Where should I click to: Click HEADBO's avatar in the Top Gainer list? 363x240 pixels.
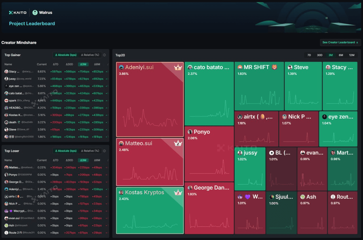tap(6, 108)
